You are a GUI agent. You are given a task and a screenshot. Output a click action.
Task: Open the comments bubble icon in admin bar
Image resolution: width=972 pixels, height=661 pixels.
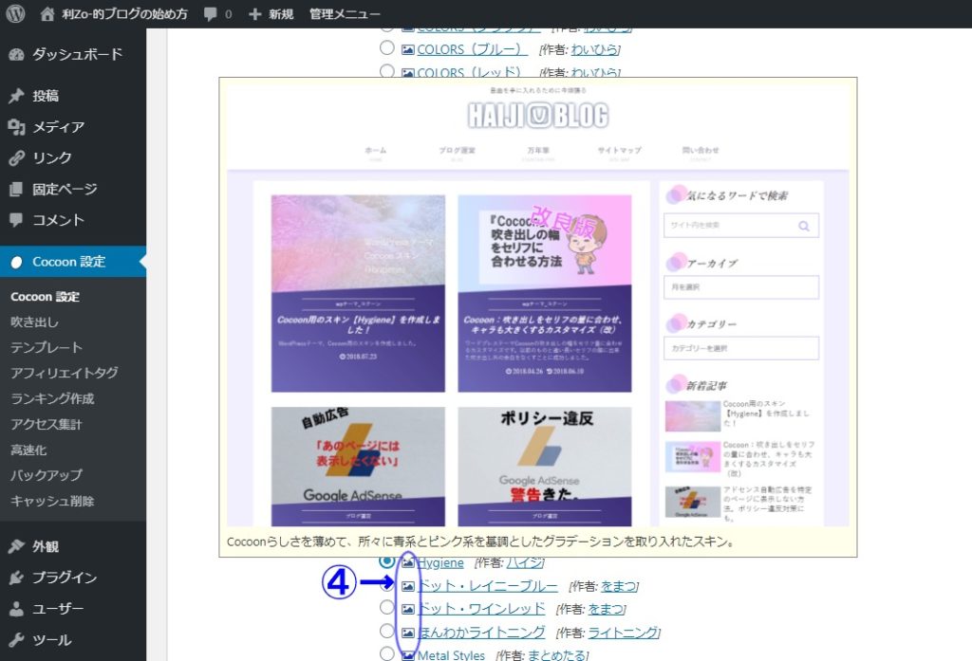[211, 14]
